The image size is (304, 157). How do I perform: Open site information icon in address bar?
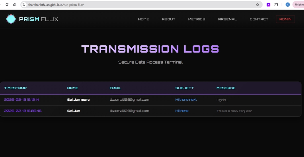pos(24,5)
